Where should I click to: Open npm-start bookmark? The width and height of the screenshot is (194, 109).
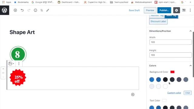pos(165,2)
